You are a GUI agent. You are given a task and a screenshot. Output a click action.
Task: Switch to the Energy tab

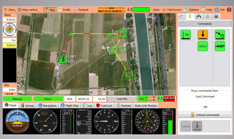click(x=28, y=105)
